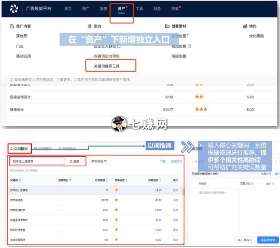
Task: Open 附加创意 under 创意素材
Action: [x=179, y=47]
